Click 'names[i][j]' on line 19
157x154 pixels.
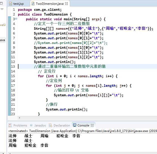[x=99, y=95]
